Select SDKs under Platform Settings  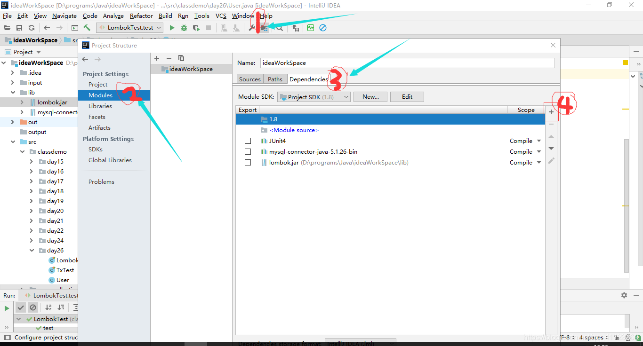[x=96, y=149]
